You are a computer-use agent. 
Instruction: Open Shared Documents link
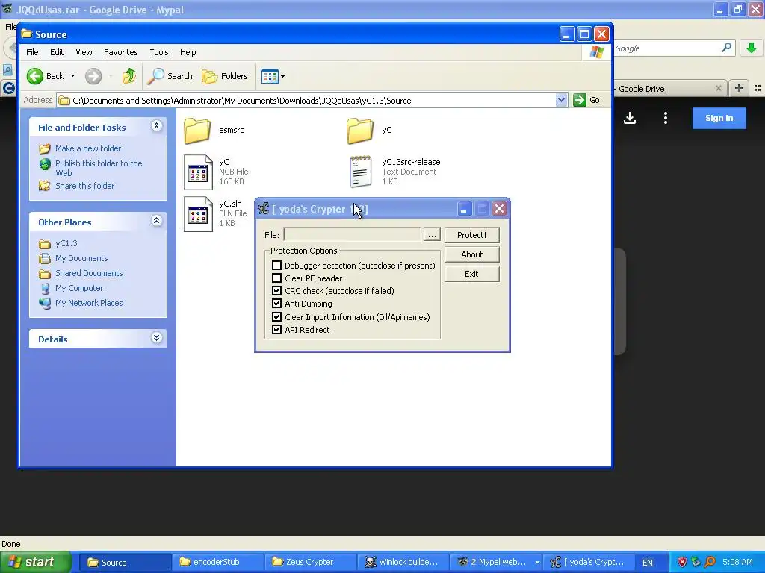click(x=89, y=273)
